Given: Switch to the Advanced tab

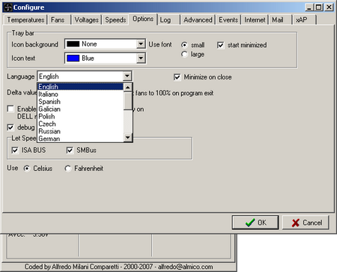Looking at the screenshot, I should pos(198,19).
